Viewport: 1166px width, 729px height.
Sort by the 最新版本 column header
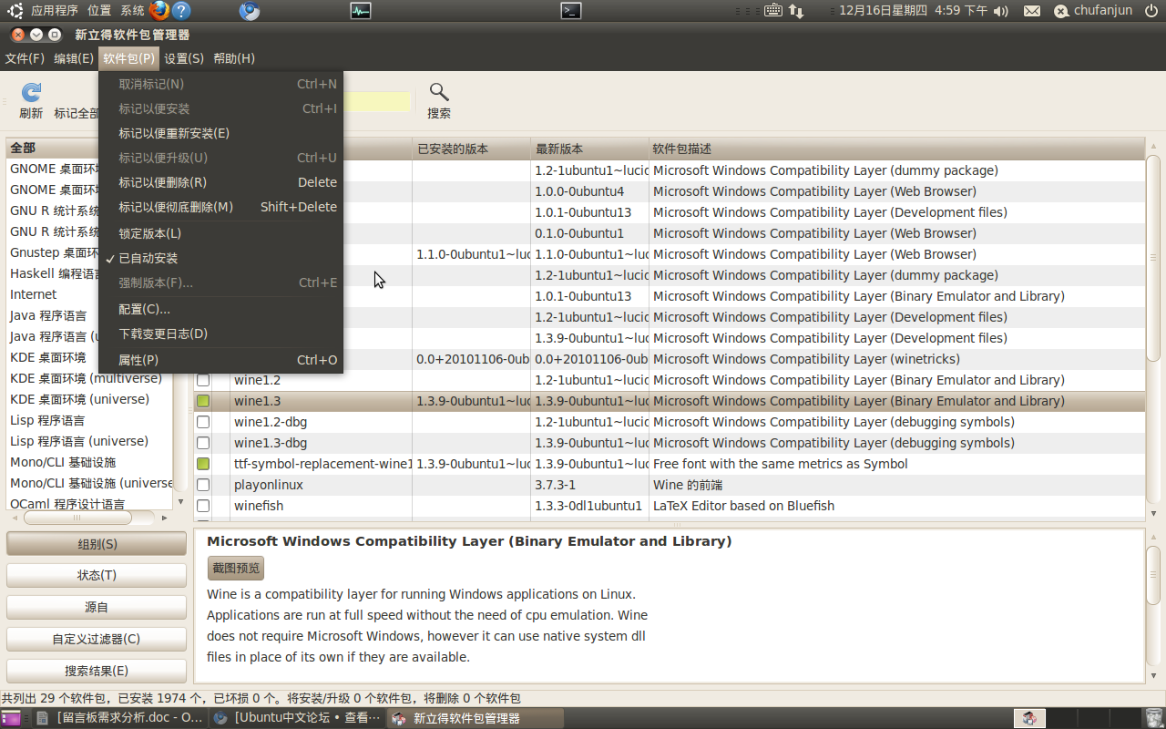tap(589, 149)
